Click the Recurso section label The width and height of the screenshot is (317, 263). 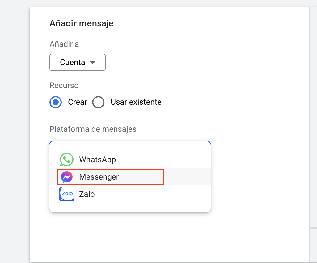[64, 85]
